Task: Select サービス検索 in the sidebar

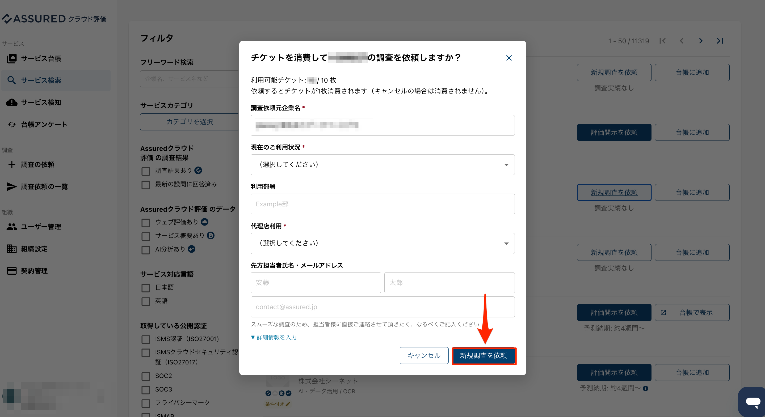Action: click(56, 80)
